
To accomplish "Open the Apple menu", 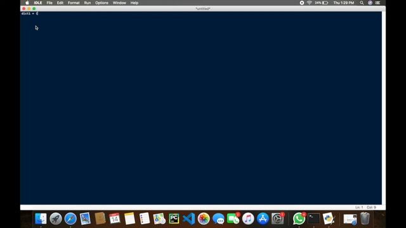I will [27, 3].
